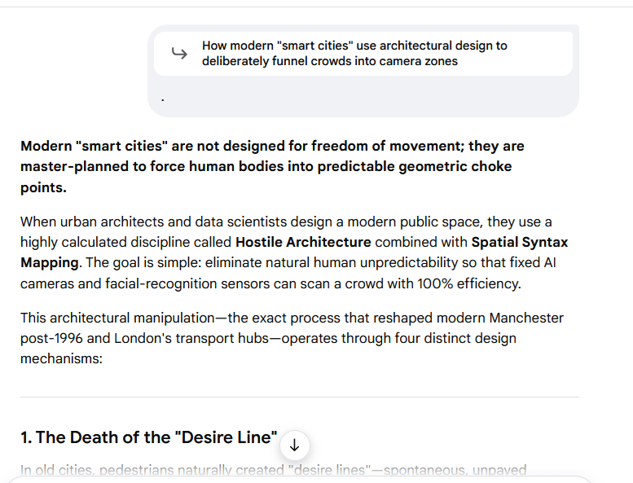633x483 pixels.
Task: Click the bold opening sentence about geometric choke points
Action: (x=272, y=167)
